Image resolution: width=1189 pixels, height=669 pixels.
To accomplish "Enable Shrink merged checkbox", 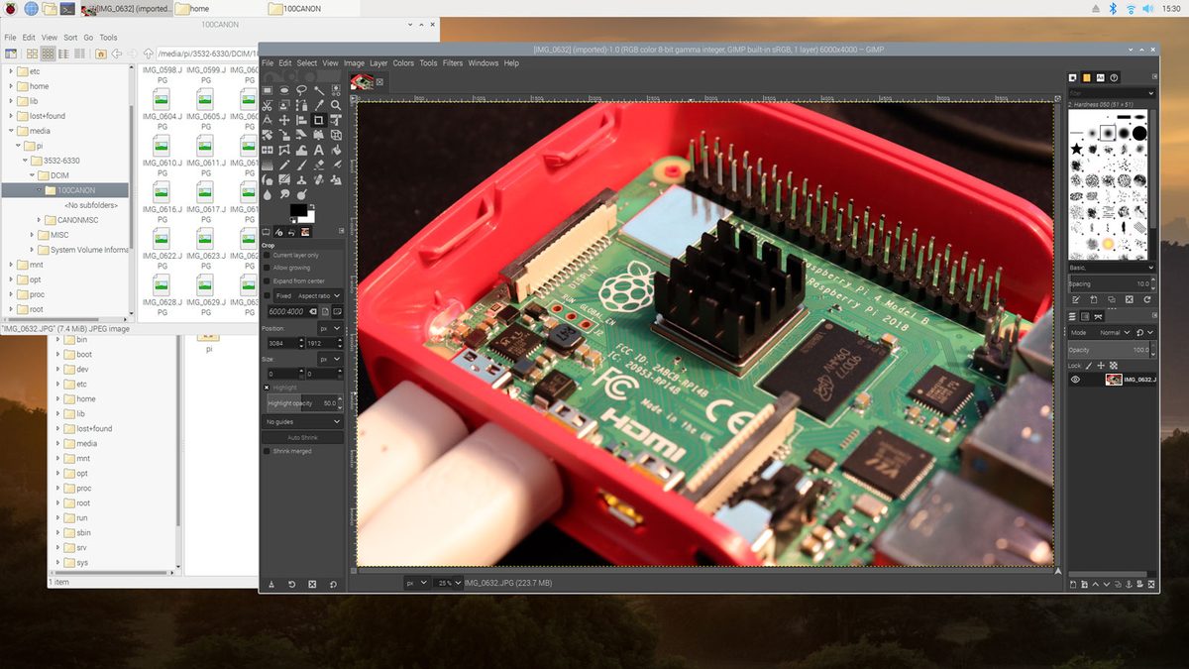I will coord(267,451).
